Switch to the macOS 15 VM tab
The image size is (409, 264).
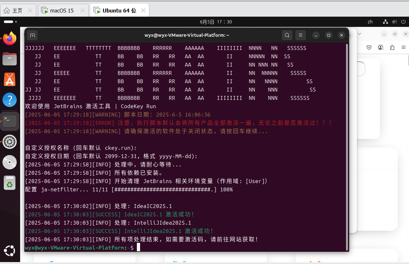[62, 11]
